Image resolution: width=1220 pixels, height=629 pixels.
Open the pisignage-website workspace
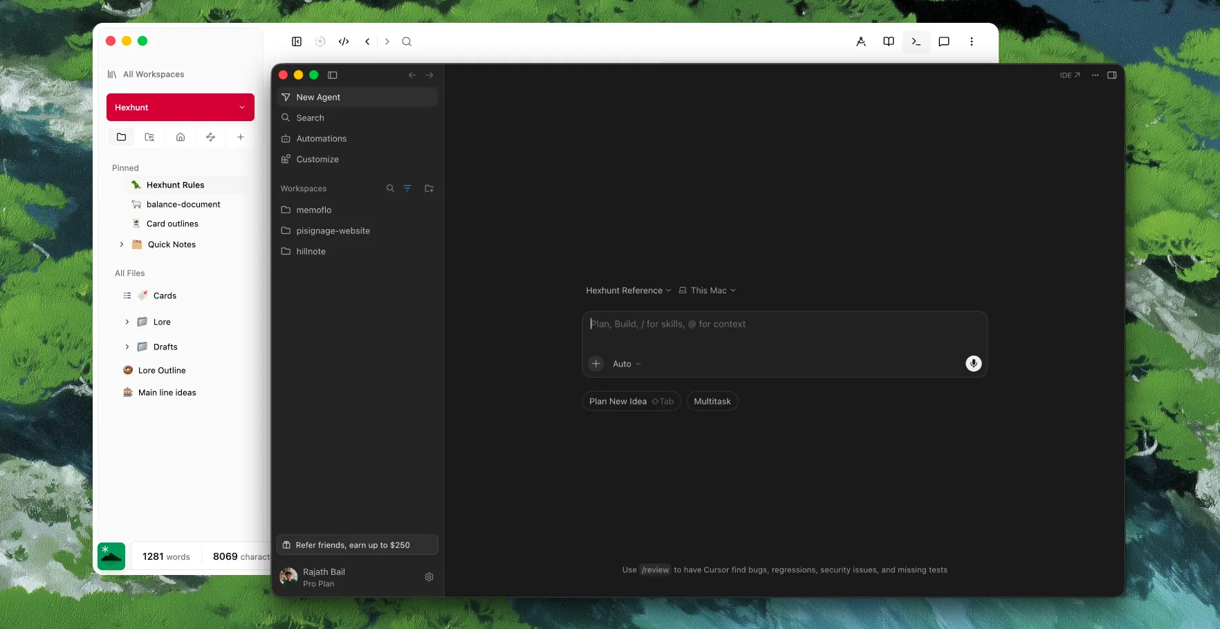(x=358, y=230)
